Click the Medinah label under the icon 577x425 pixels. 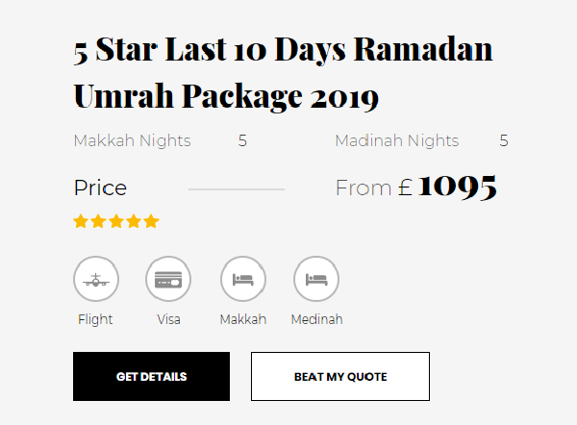(x=316, y=319)
